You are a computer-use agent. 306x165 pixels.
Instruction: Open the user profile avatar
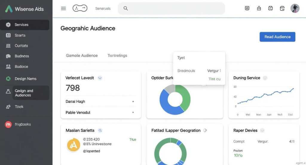coord(295,8)
